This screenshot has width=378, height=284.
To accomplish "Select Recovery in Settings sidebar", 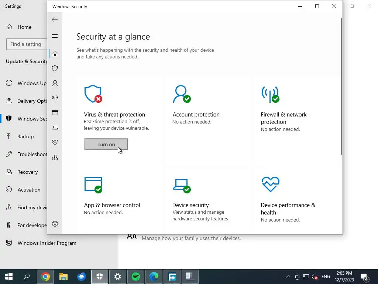I will (x=24, y=172).
